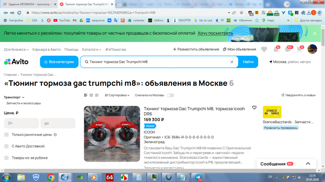Viewport: 325px width, 182px height.
Task: Open the 'Другие закладки' folder
Action: tap(308, 20)
